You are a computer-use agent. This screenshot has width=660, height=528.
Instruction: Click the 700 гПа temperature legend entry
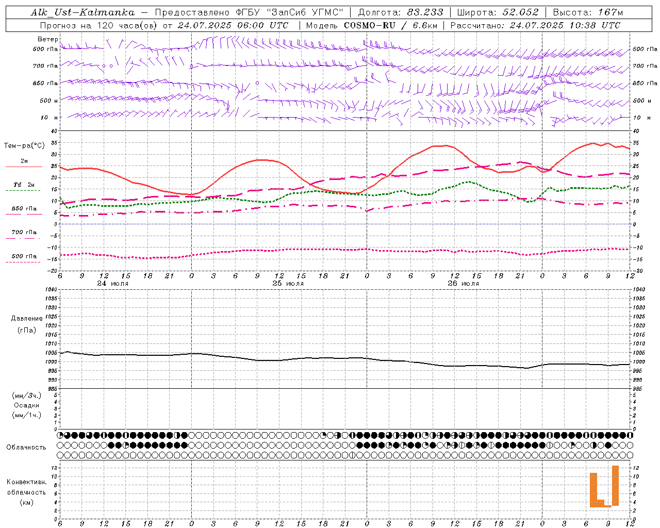tap(24, 232)
